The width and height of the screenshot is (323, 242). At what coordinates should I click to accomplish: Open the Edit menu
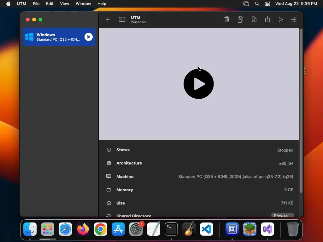tap(50, 4)
